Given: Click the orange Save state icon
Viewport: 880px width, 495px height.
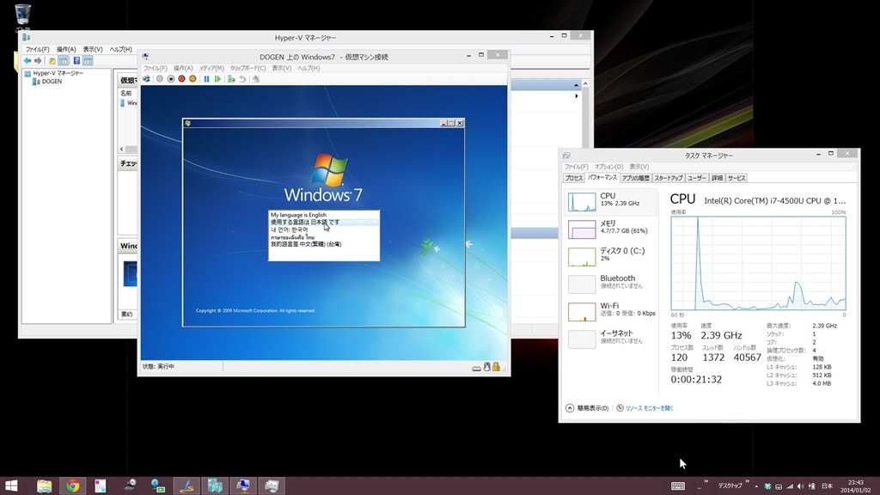Looking at the screenshot, I should pyautogui.click(x=192, y=79).
